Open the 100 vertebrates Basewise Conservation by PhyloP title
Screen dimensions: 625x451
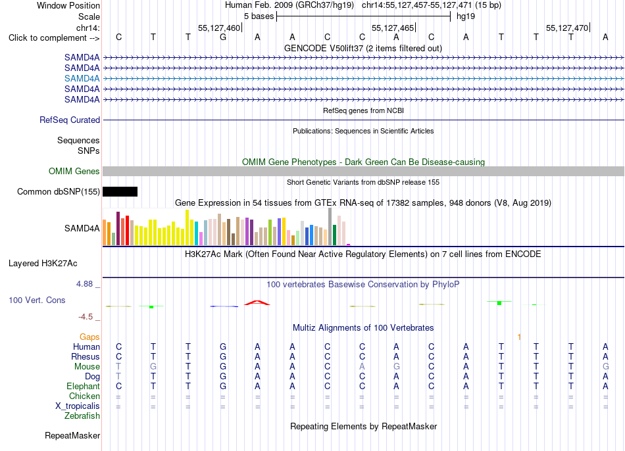pyautogui.click(x=363, y=284)
